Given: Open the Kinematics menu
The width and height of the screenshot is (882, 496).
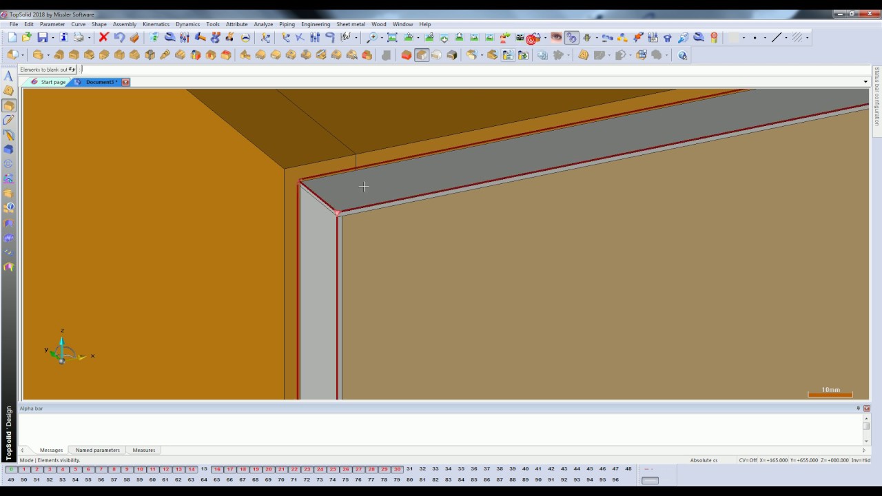Looking at the screenshot, I should pyautogui.click(x=156, y=24).
